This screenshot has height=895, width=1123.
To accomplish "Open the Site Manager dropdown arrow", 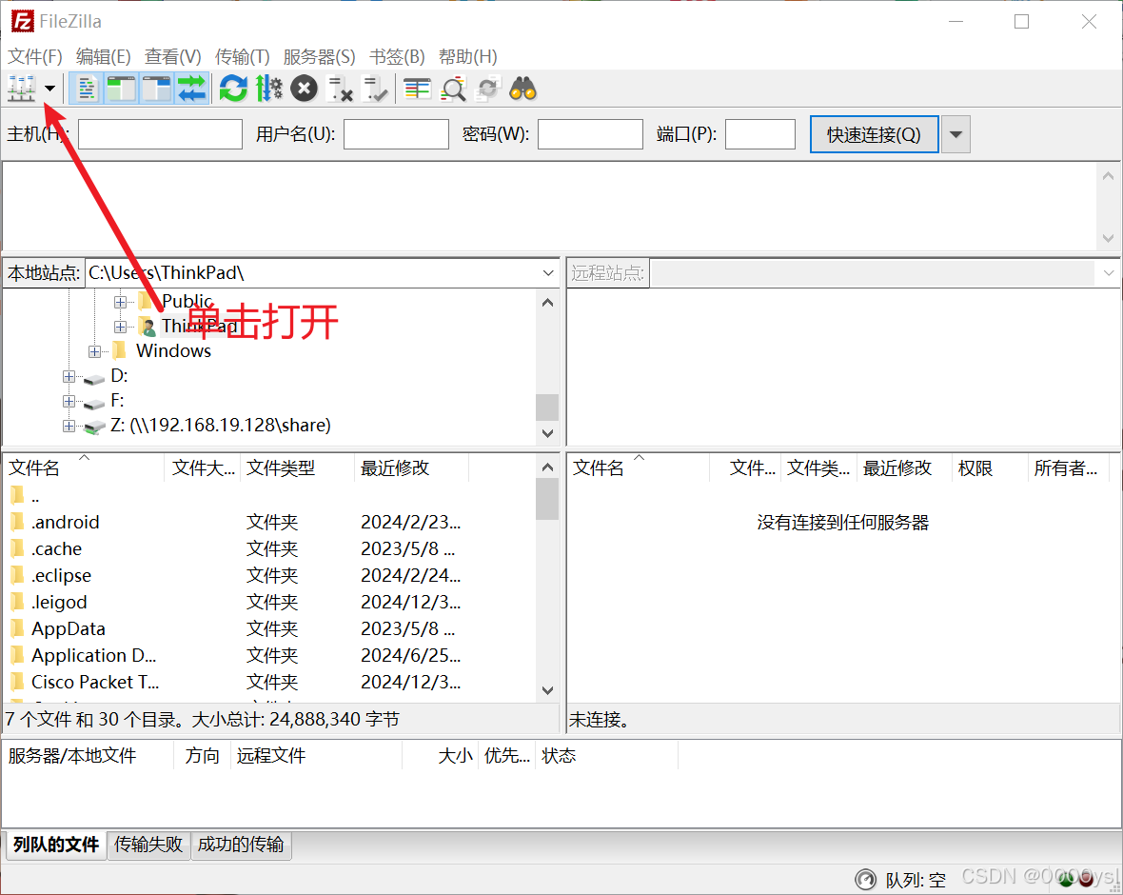I will 50,89.
